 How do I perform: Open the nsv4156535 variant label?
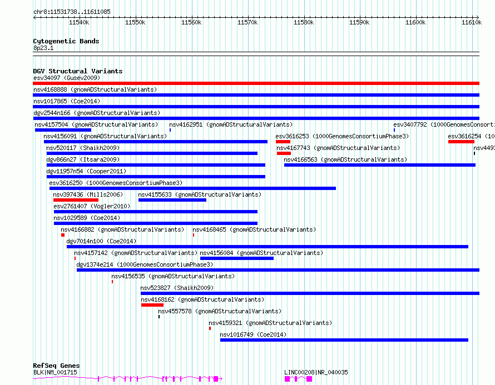coord(173,276)
